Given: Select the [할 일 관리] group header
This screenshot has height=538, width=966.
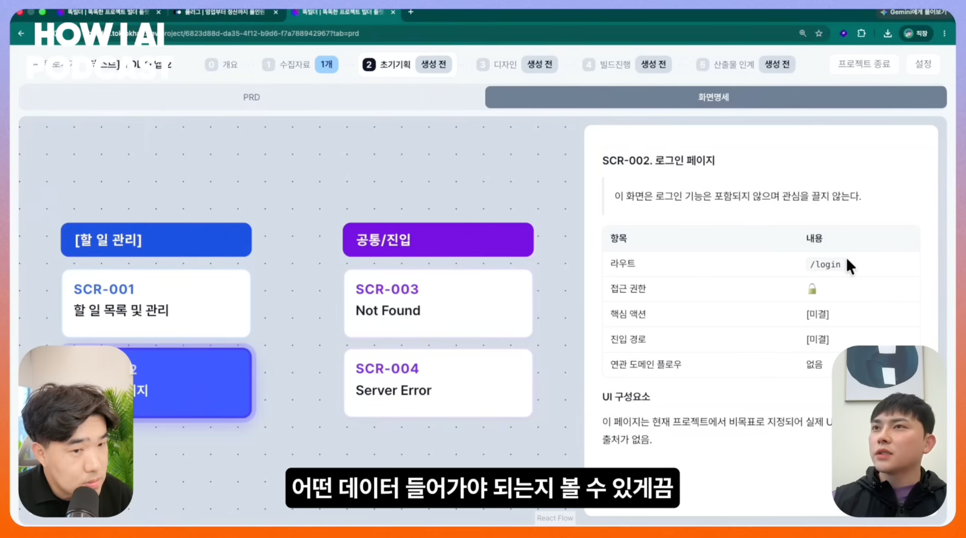Looking at the screenshot, I should tap(156, 240).
